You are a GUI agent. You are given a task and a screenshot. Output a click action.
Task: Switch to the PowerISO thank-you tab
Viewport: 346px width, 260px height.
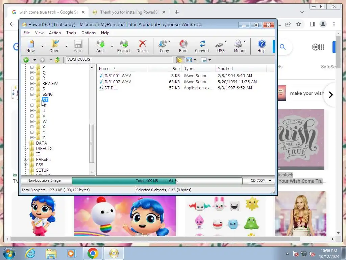129,12
